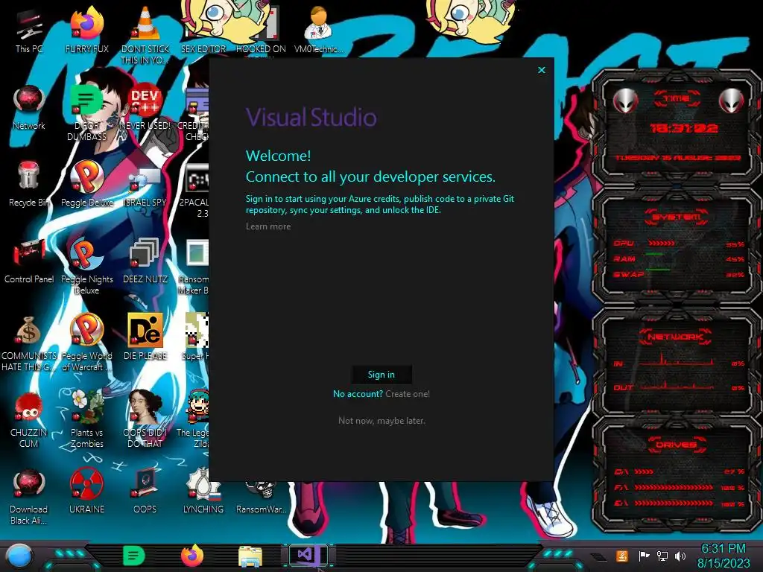
Task: Choose Not now, maybe later
Action: pyautogui.click(x=381, y=421)
